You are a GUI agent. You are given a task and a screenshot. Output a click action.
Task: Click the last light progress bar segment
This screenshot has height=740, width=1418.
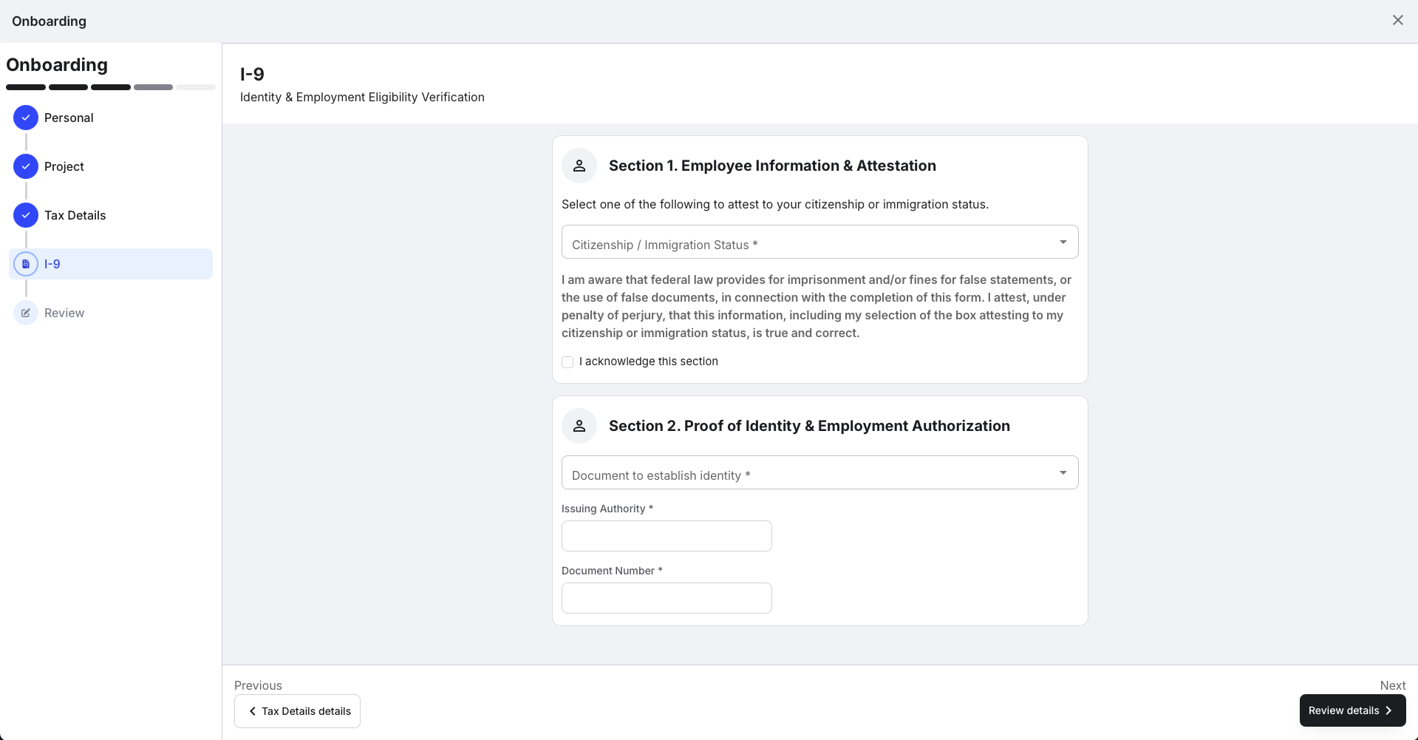pos(196,87)
